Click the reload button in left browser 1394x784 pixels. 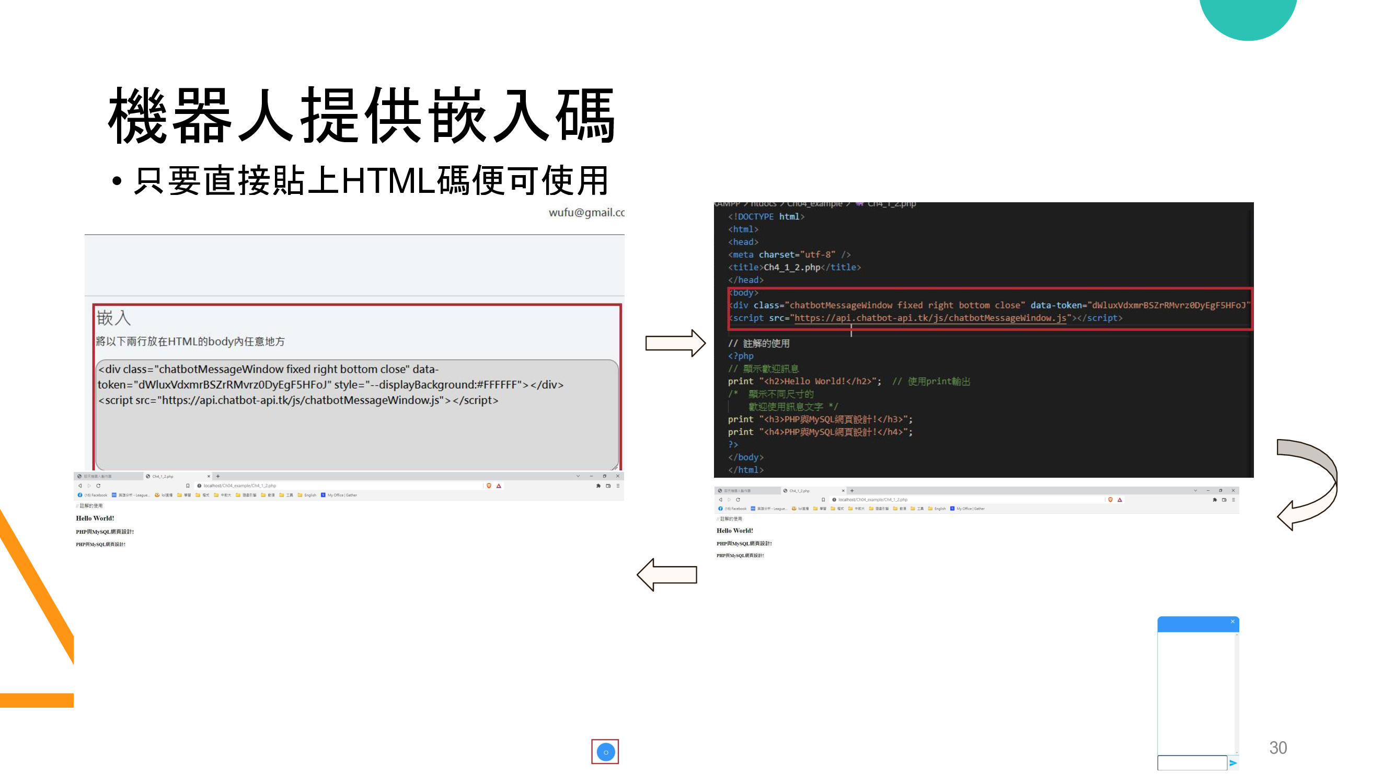pos(98,486)
